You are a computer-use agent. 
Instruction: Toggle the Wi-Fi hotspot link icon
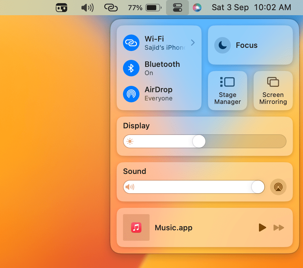tap(131, 43)
